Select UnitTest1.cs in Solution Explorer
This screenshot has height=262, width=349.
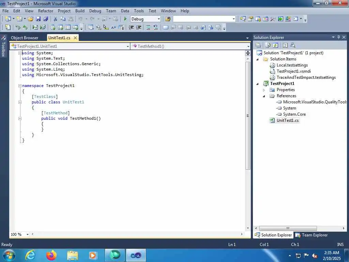287,120
